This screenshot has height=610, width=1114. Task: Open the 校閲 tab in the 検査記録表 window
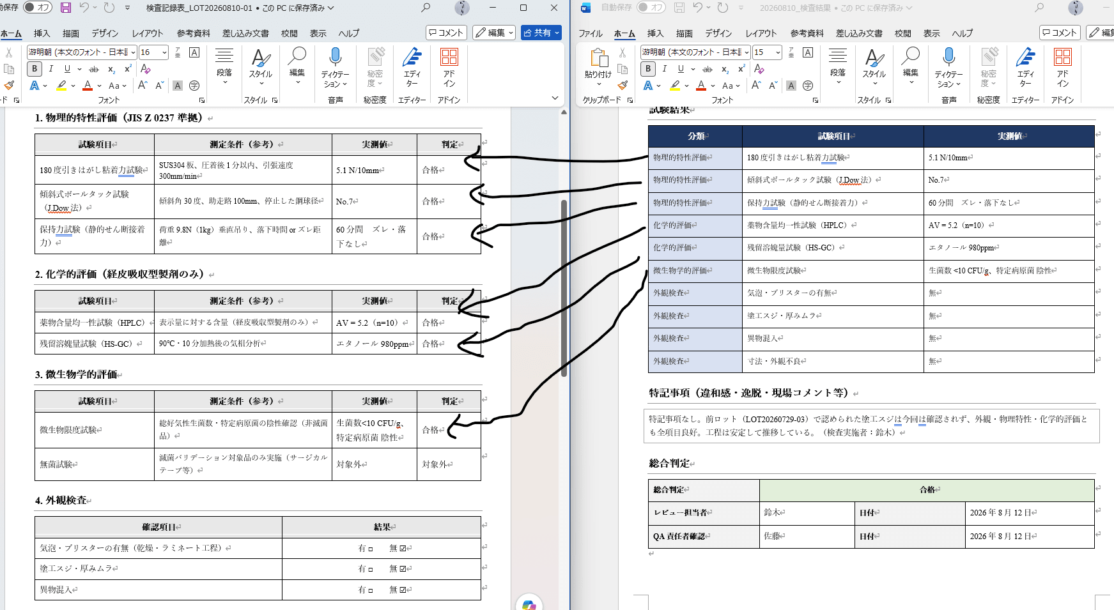pyautogui.click(x=290, y=33)
